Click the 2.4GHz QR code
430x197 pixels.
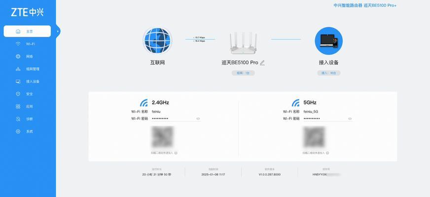162,137
